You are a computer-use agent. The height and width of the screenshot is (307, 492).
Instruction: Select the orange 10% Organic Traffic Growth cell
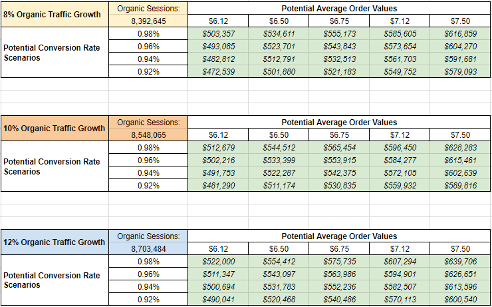pos(55,128)
